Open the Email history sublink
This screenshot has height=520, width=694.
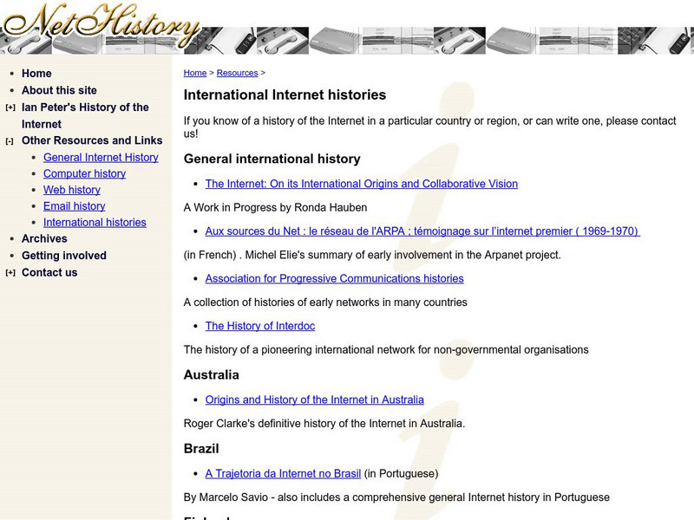point(74,206)
